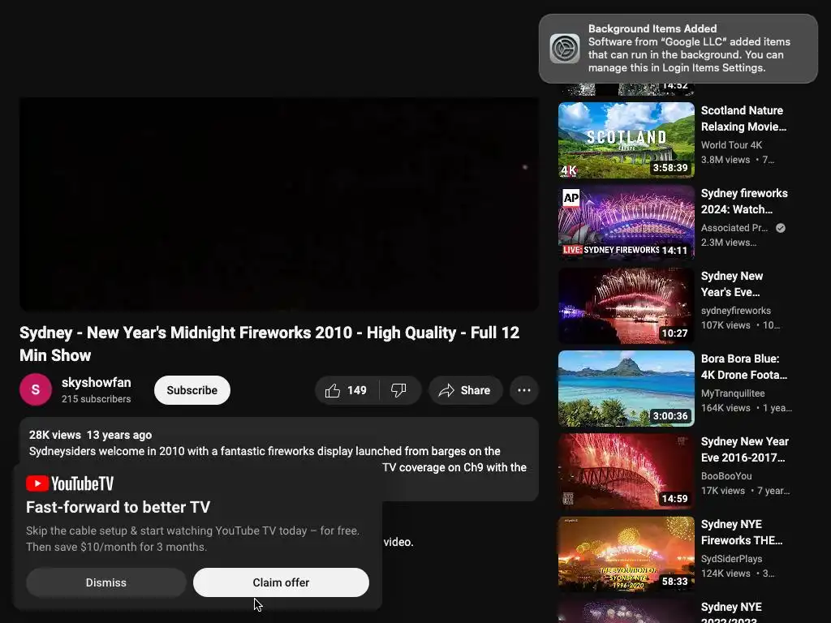Viewport: 831px width, 623px height.
Task: Click the main video player
Action: click(x=279, y=204)
